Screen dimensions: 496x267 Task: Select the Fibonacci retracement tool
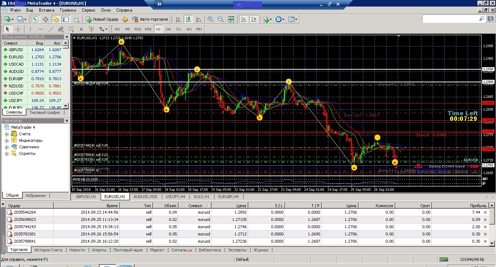[71, 29]
